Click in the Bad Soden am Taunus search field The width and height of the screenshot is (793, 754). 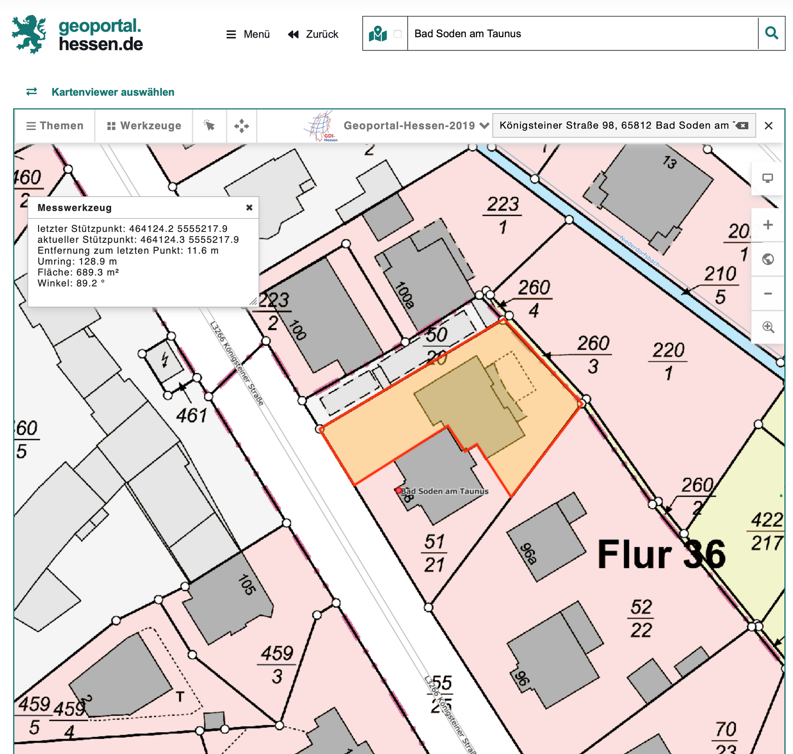tap(582, 34)
